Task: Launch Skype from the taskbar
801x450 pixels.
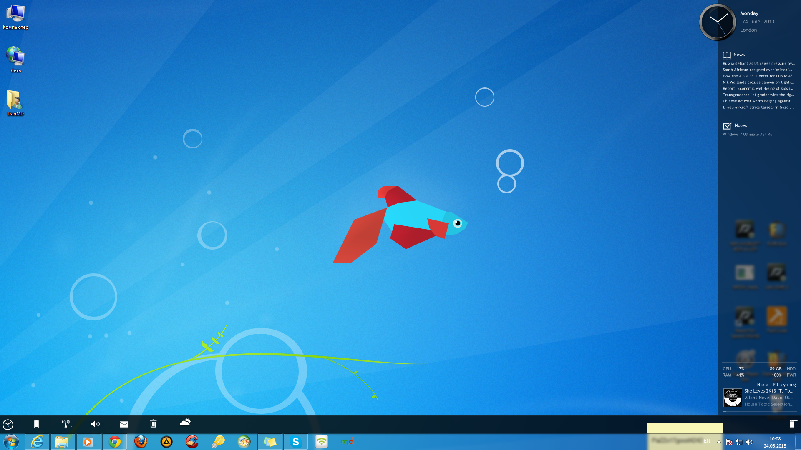Action: (296, 442)
